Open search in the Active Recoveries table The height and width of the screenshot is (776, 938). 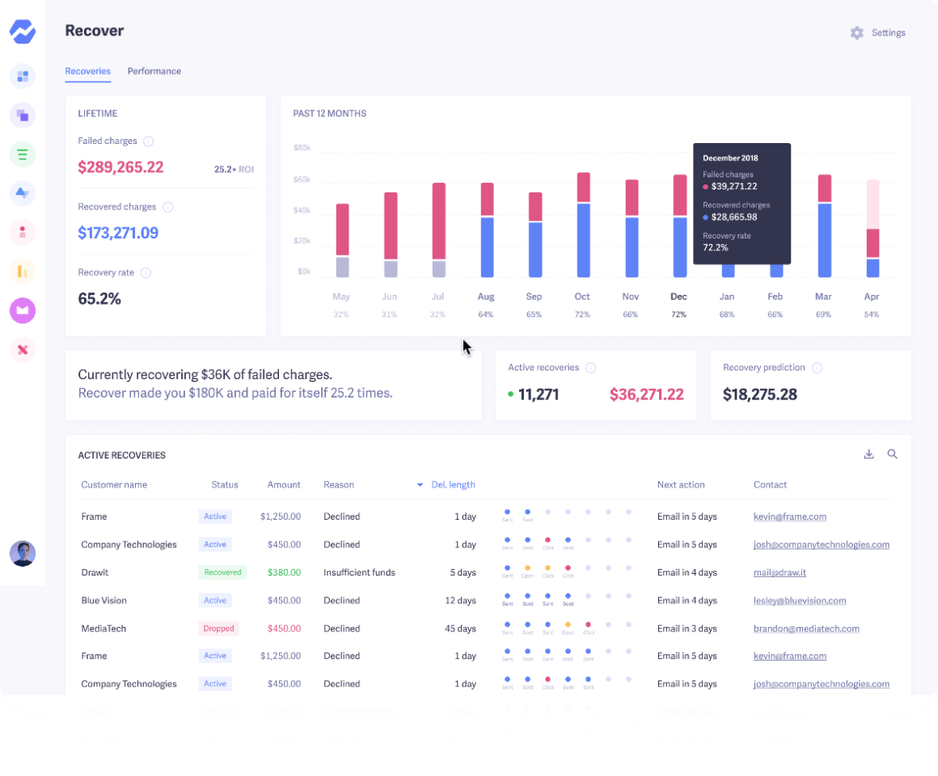(x=893, y=454)
